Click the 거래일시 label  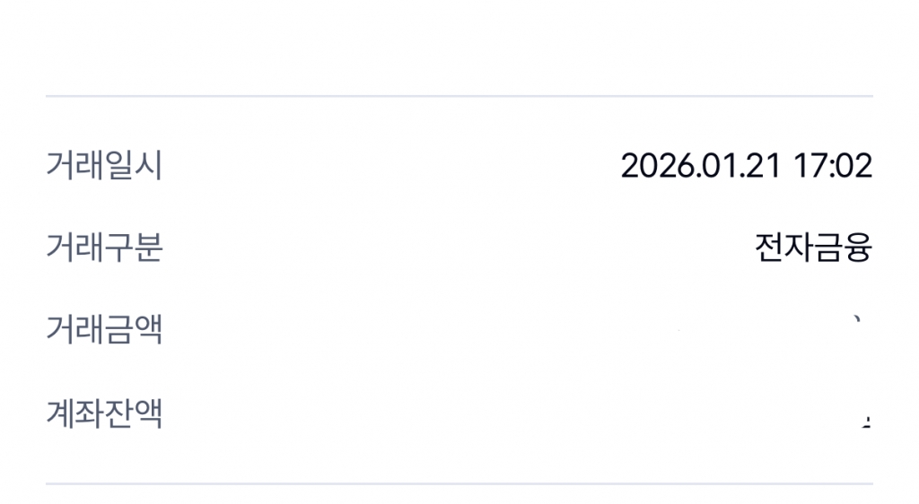[x=104, y=167]
